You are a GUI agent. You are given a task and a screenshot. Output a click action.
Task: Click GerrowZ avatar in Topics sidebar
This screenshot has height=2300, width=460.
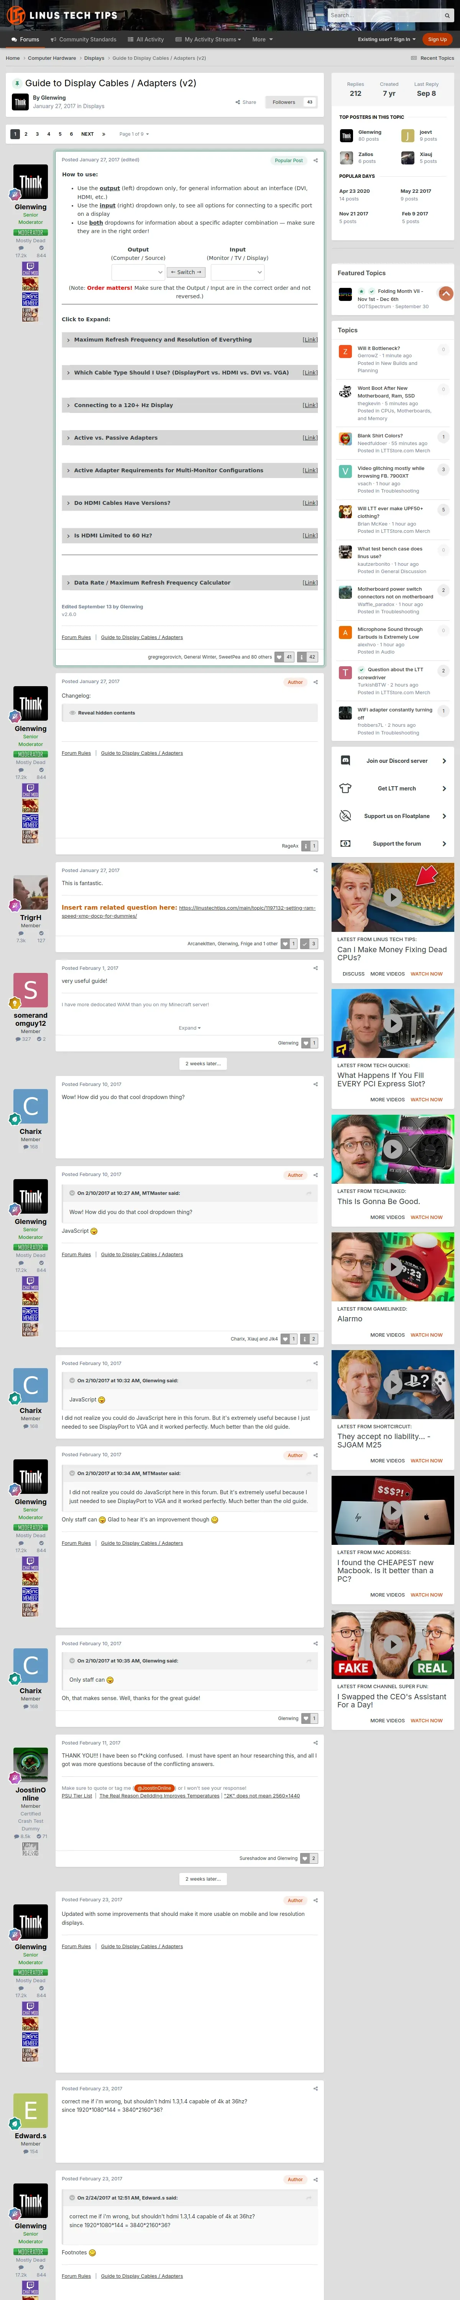pyautogui.click(x=345, y=352)
